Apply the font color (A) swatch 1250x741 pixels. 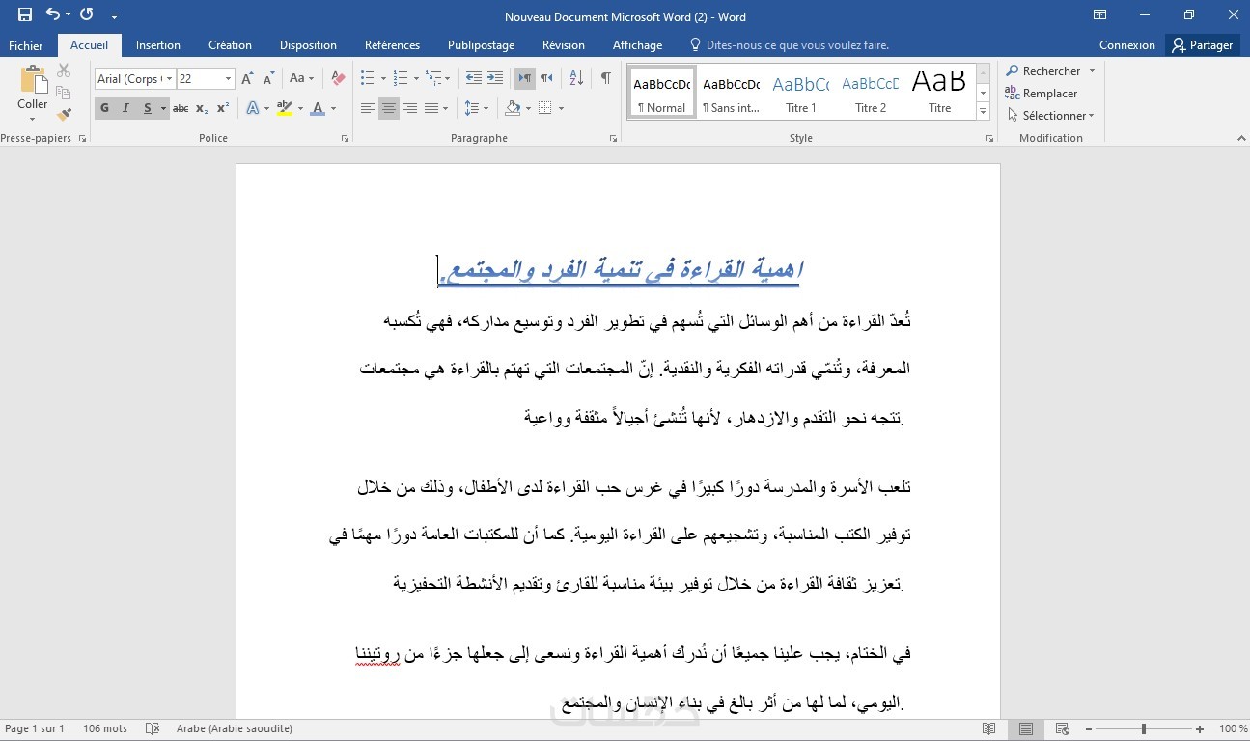pyautogui.click(x=317, y=108)
